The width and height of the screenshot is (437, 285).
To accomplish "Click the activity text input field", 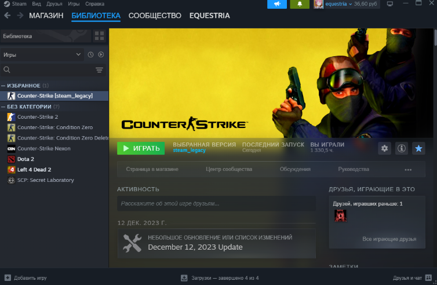I will coord(216,203).
